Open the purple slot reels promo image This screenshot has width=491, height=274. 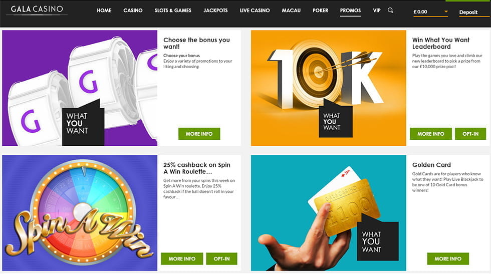point(80,88)
